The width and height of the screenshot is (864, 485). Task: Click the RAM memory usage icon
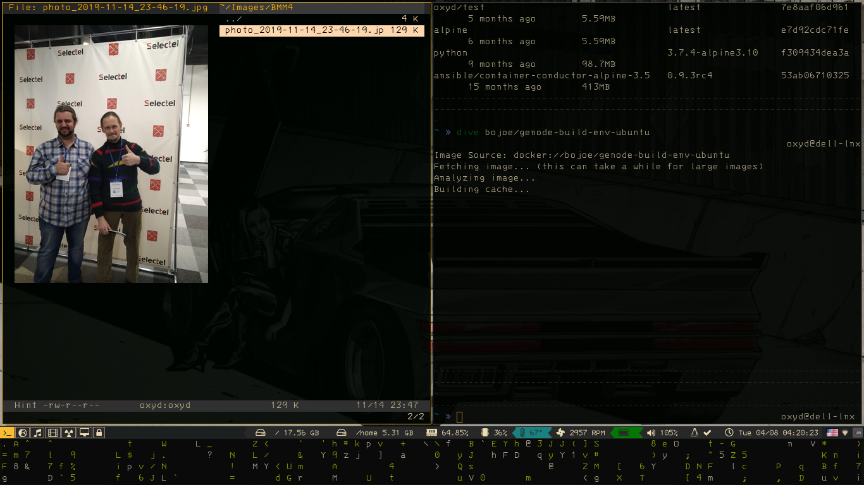point(433,433)
